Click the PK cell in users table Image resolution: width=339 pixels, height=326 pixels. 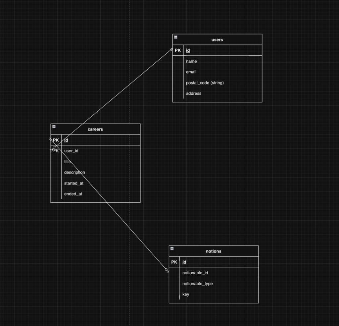point(178,50)
